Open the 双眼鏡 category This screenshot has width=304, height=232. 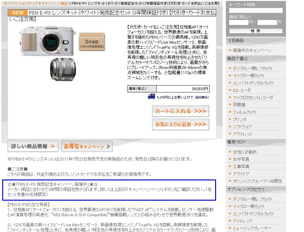239,105
